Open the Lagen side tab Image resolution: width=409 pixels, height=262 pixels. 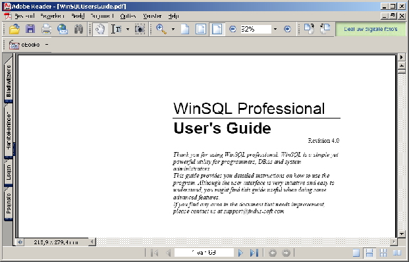pyautogui.click(x=9, y=172)
